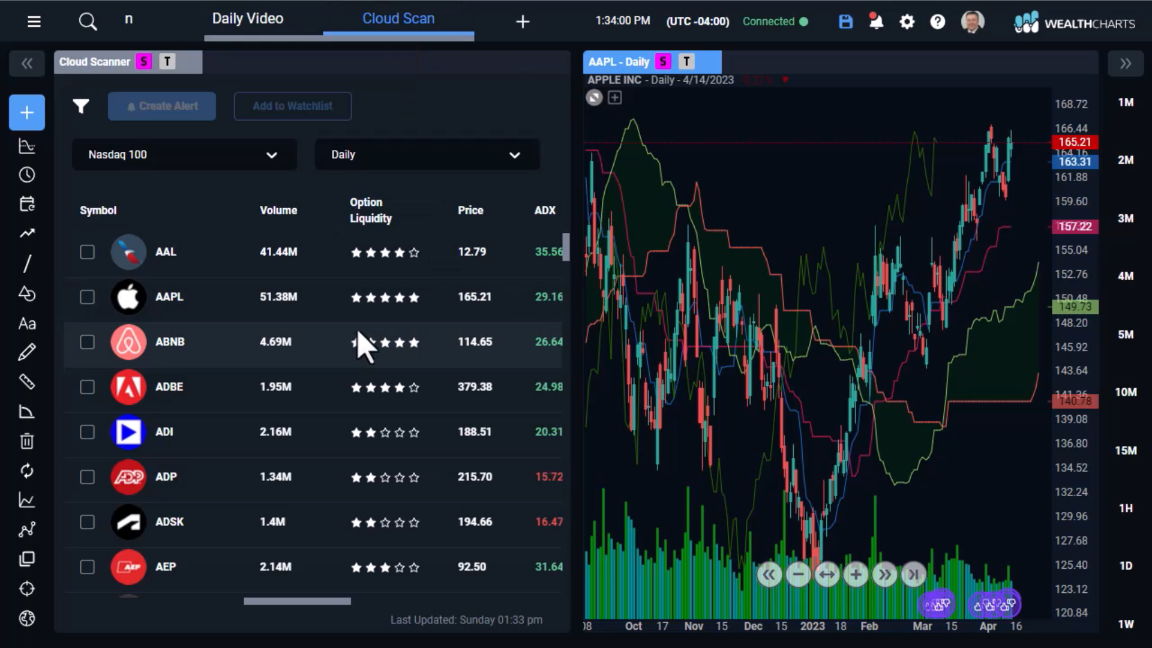
Task: Toggle the S badge on Cloud Scanner tab
Action: pyautogui.click(x=144, y=62)
